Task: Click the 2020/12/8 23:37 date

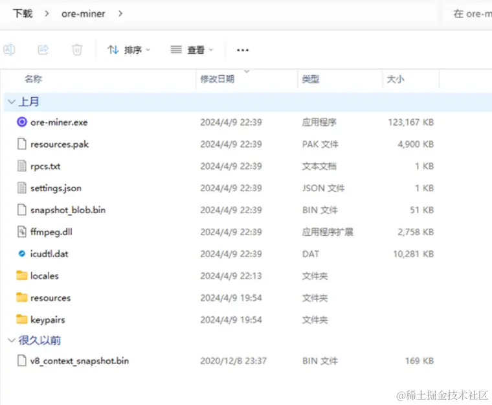Action: coord(234,361)
